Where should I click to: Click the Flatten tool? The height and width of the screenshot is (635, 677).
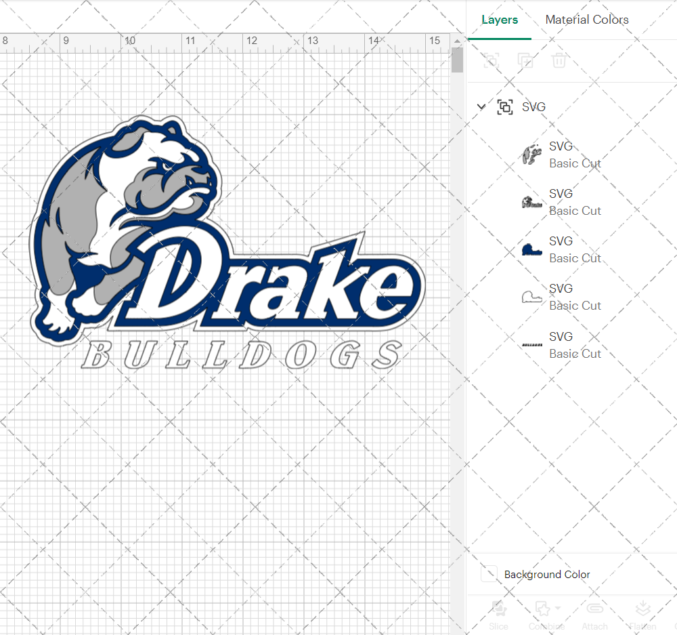coord(642,615)
